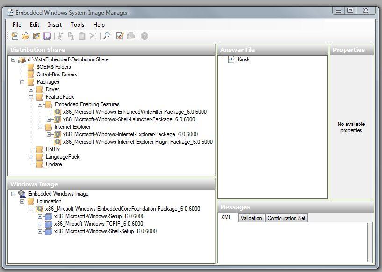The height and width of the screenshot is (272, 382).
Task: Click the Embedded Windows Image globe icon
Action: coord(22,194)
